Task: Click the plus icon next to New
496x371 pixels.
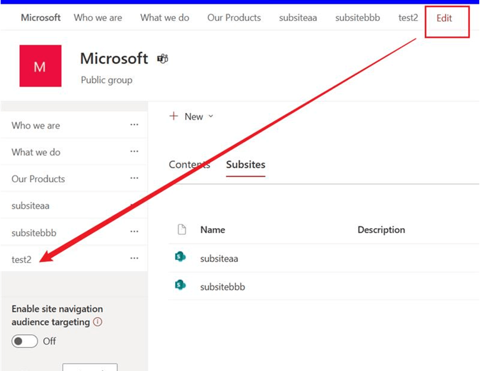Action: pos(173,116)
